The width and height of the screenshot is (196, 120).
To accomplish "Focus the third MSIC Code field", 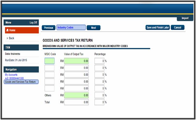I will point(50,75).
